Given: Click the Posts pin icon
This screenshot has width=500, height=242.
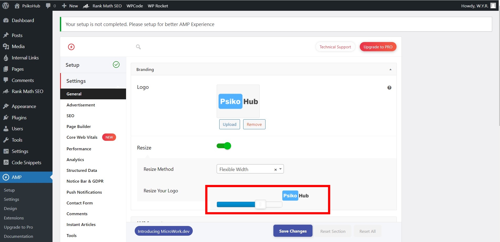Looking at the screenshot, I should (6, 35).
